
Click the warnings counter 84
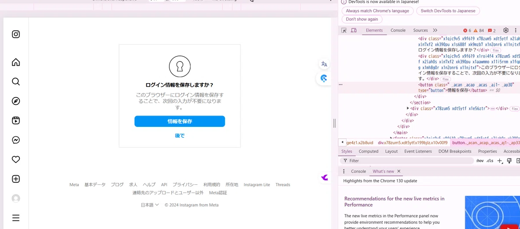tap(479, 31)
